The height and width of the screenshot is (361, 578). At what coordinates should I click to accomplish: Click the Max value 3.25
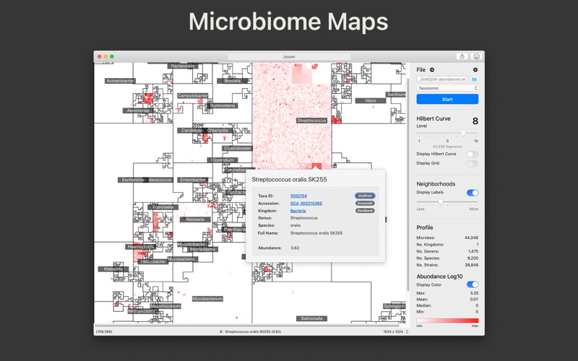pyautogui.click(x=474, y=293)
